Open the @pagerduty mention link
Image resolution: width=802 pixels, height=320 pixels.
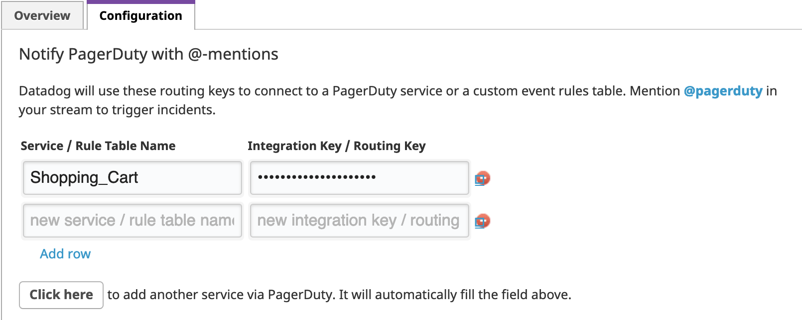(723, 91)
